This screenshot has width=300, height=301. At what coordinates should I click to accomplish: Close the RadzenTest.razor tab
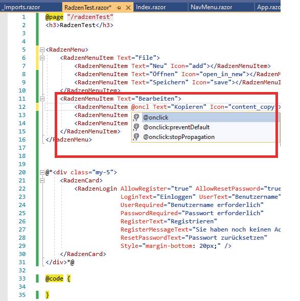click(x=128, y=8)
